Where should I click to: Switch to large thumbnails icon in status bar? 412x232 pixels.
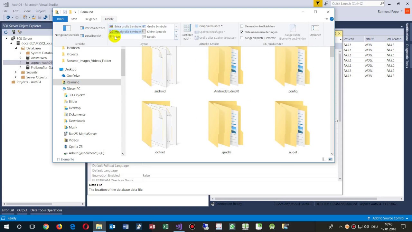tap(330, 159)
